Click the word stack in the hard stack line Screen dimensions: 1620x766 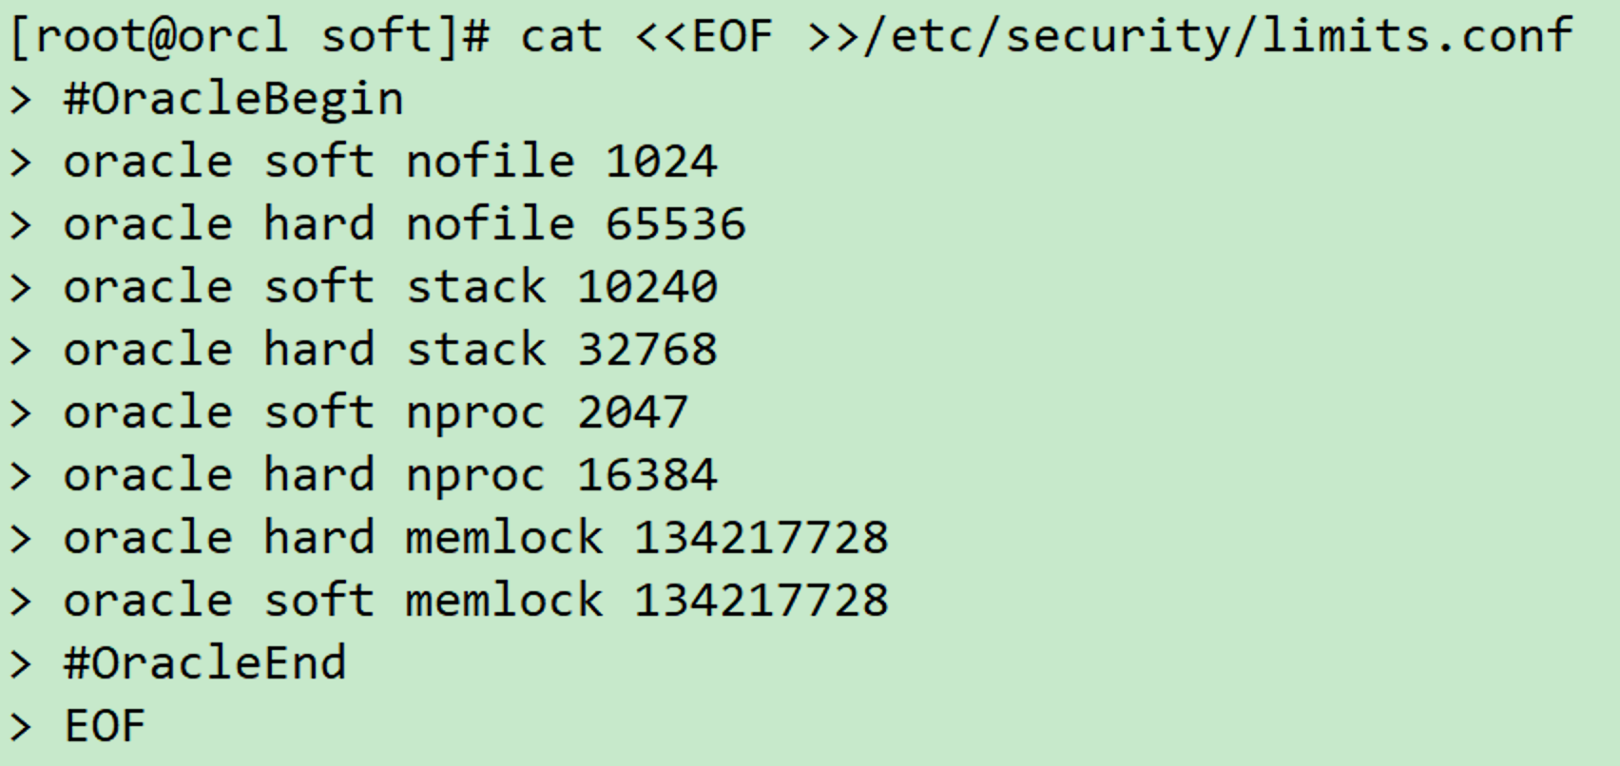click(476, 350)
